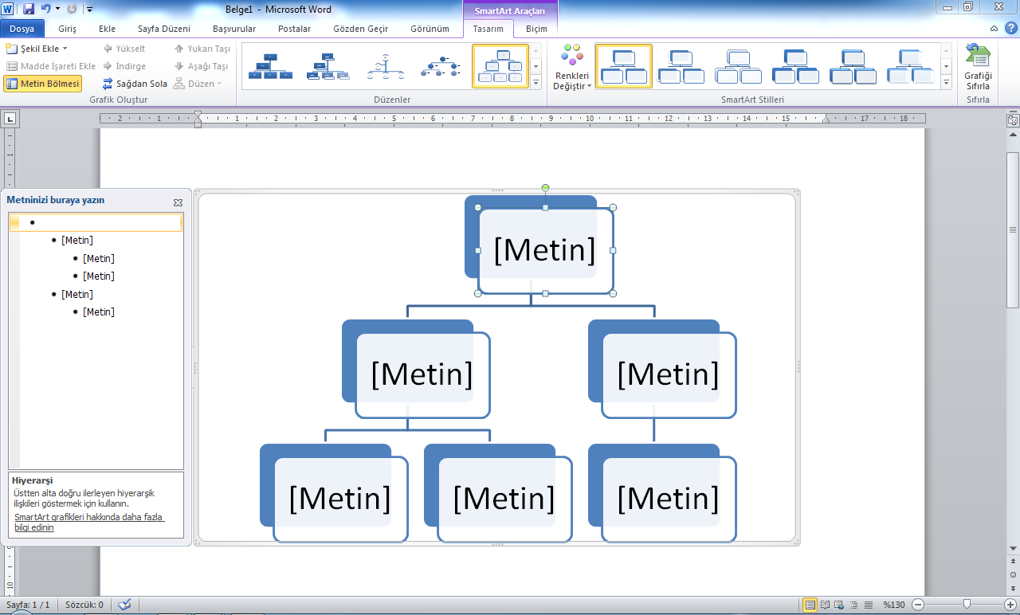The image size is (1020, 615).
Task: Open the Dosya tab
Action: pyautogui.click(x=22, y=29)
